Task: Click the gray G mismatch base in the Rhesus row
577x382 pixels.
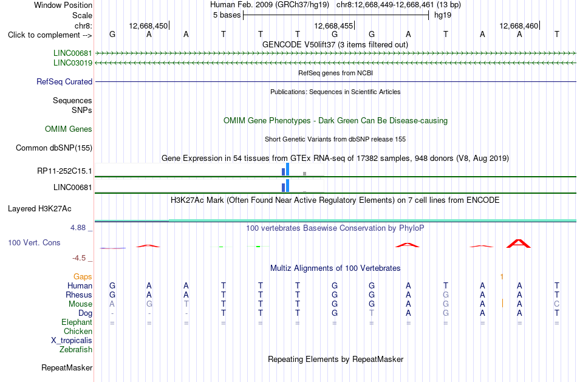Action: [446, 295]
